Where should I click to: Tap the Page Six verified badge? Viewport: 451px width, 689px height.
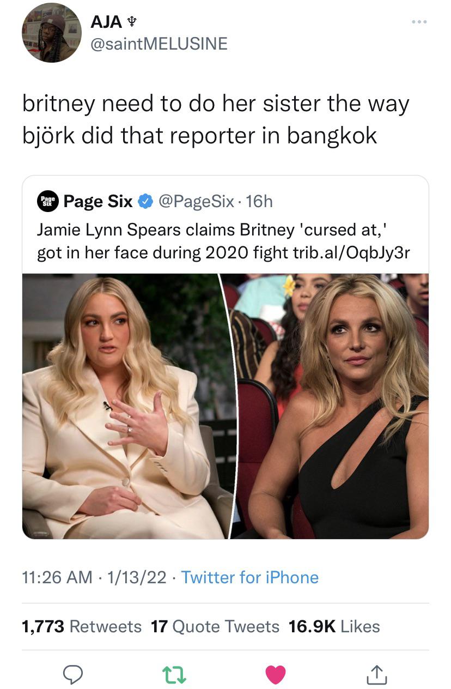(x=145, y=202)
